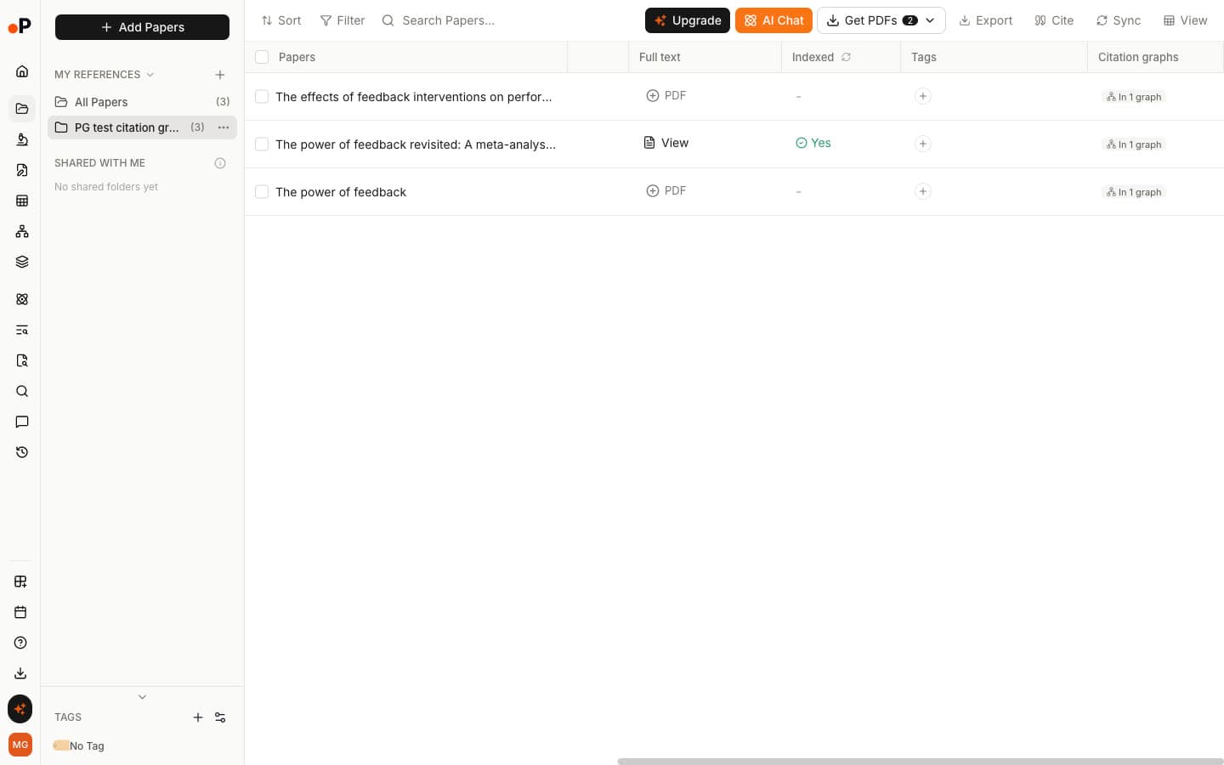This screenshot has width=1224, height=765.
Task: Add tag to the effects of feedback interventions row
Action: click(923, 96)
